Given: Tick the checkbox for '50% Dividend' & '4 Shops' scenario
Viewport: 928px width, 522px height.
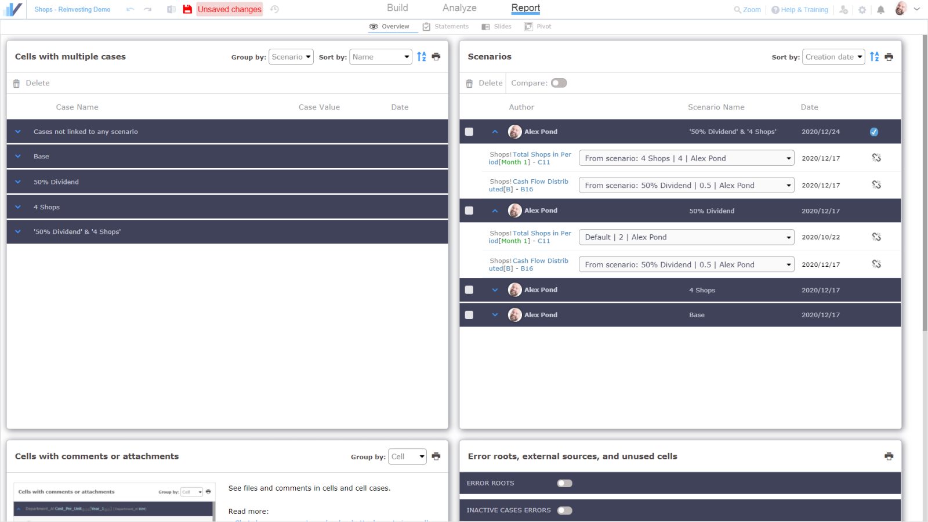Looking at the screenshot, I should click(469, 132).
